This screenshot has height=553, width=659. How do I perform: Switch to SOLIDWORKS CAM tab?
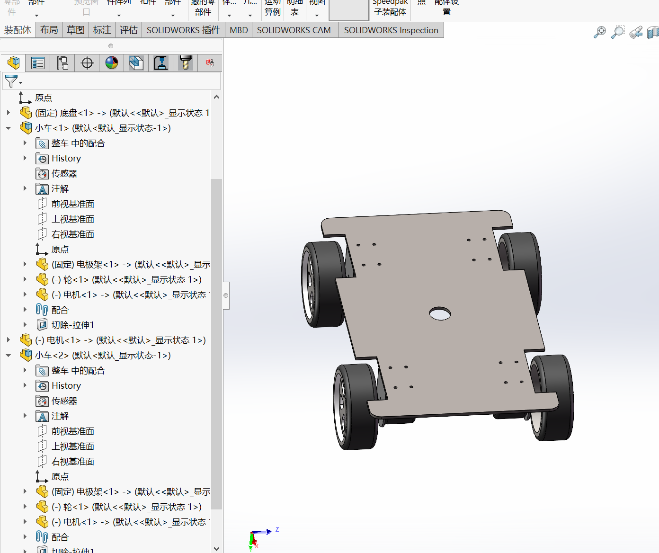click(x=294, y=30)
